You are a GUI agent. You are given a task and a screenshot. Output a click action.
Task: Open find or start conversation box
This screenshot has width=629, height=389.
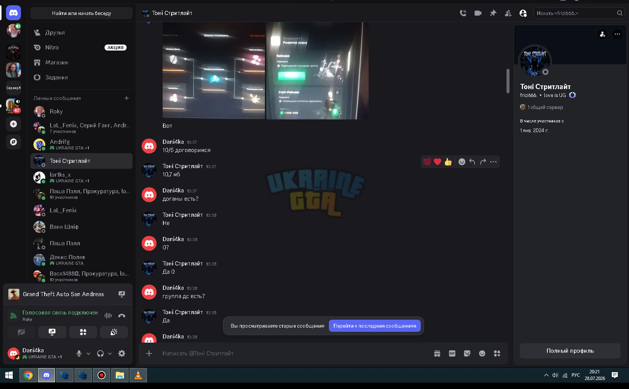pyautogui.click(x=81, y=13)
